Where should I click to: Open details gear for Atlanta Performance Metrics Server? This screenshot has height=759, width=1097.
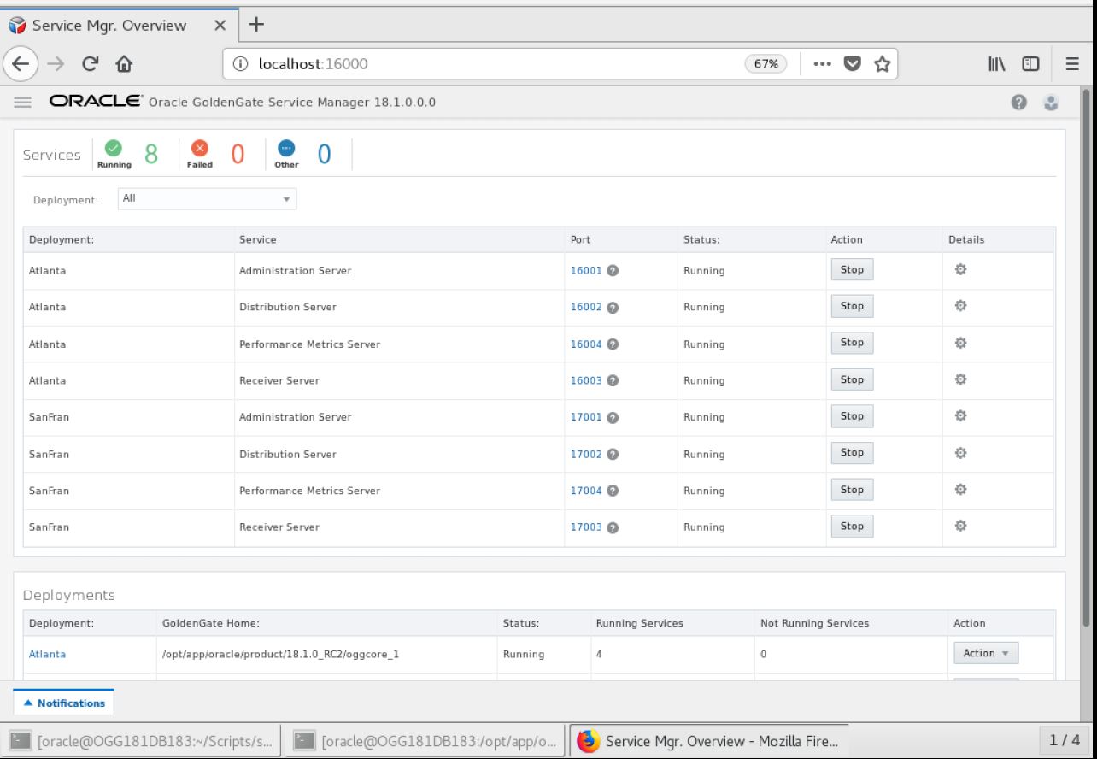pyautogui.click(x=960, y=343)
